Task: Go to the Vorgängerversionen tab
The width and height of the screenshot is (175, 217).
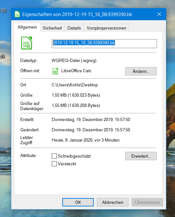Action: pyautogui.click(x=106, y=28)
